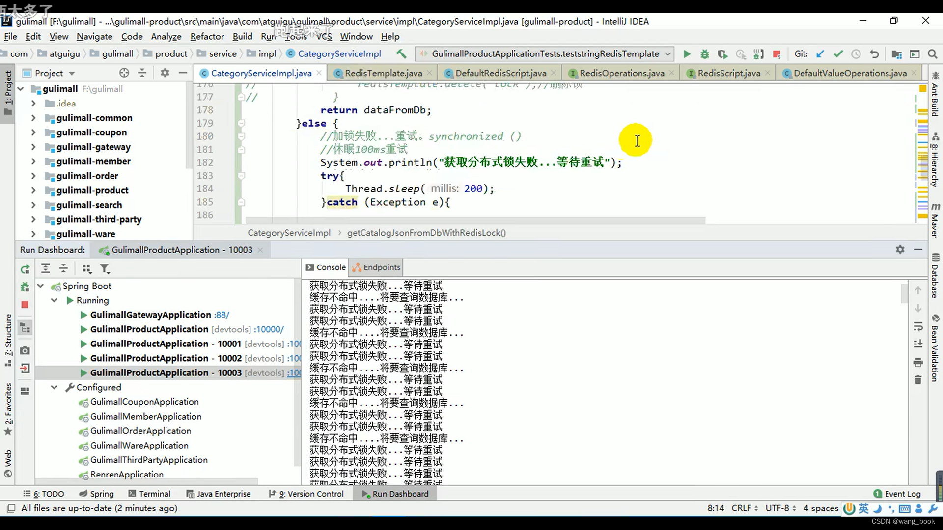Click the Git revert arrow icon

874,54
